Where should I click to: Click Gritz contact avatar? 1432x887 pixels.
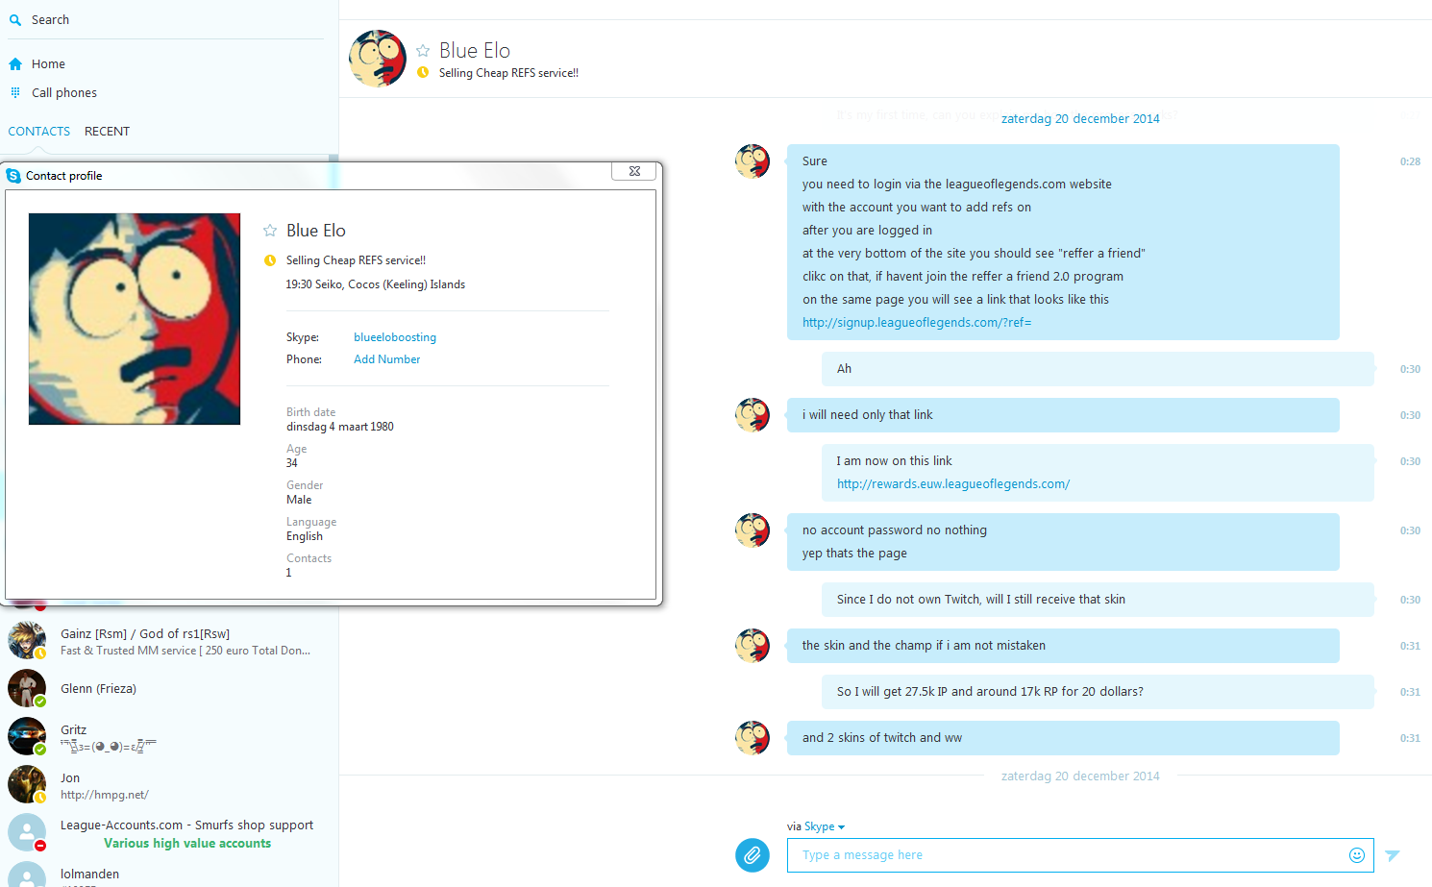coord(27,736)
